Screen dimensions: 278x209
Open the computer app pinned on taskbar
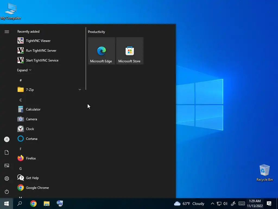pos(60,204)
